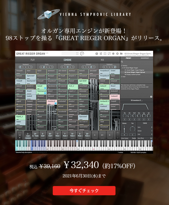
Task: Open the mixer sliders icon in top toolbar
Action: pyautogui.click(x=101, y=54)
